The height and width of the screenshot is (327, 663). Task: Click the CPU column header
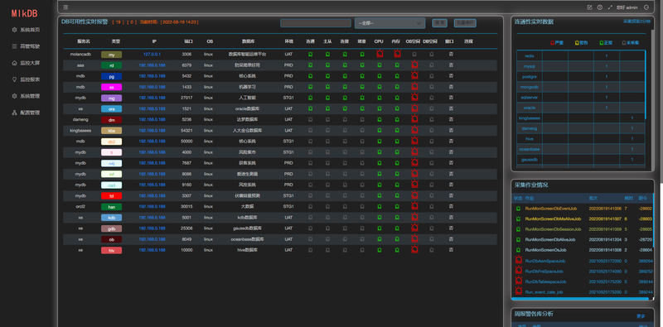coord(379,41)
